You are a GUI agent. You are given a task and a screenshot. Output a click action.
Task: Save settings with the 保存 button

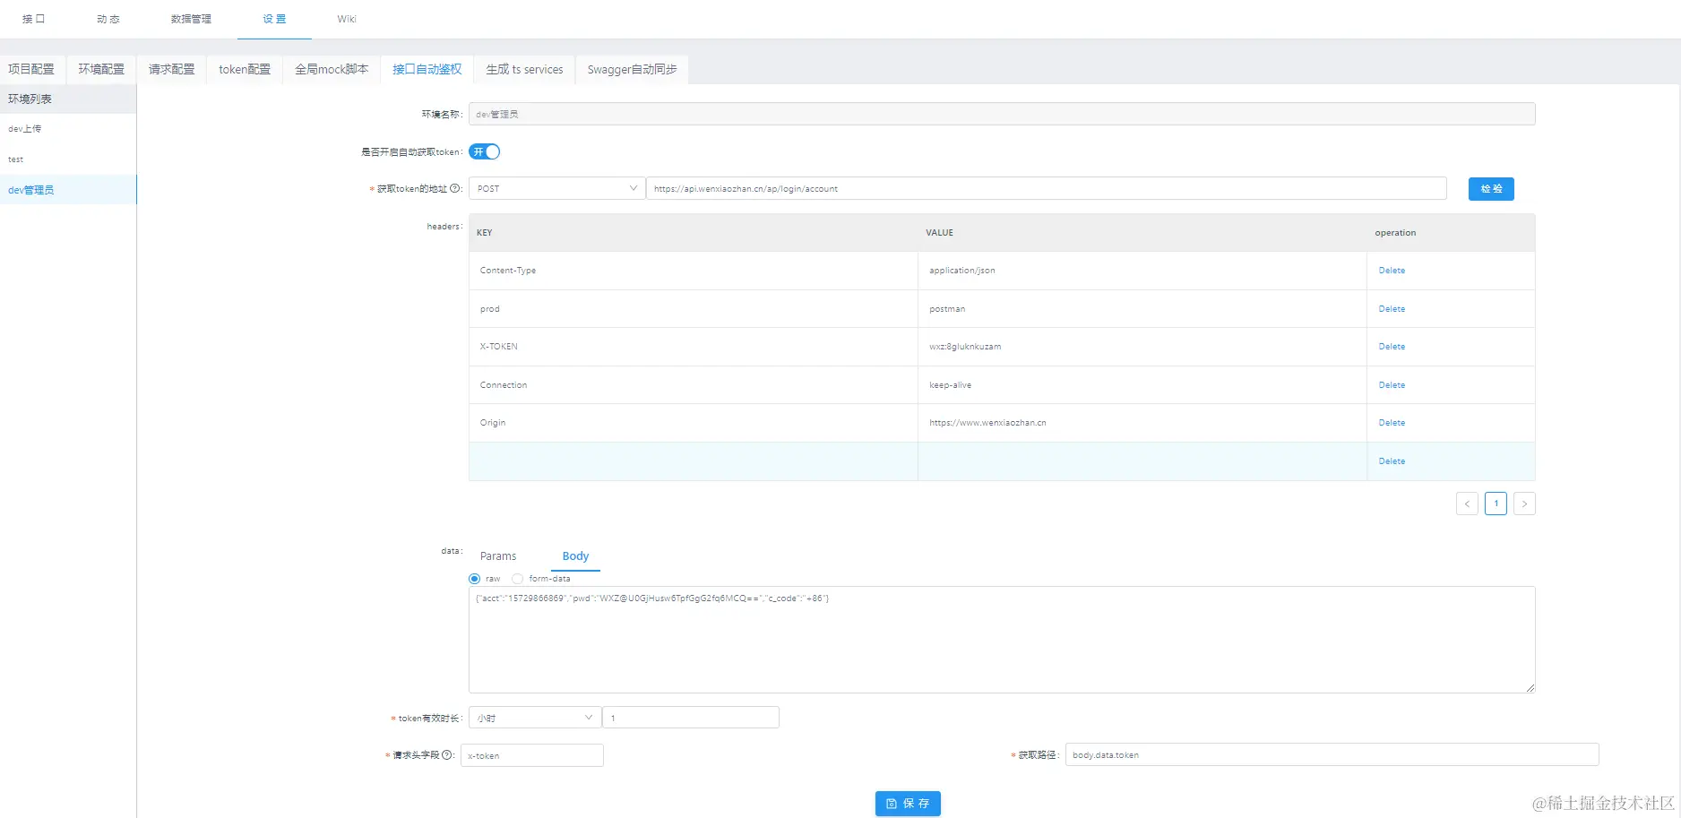pos(908,804)
